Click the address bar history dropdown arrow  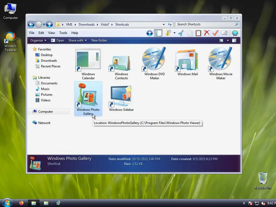coord(164,25)
